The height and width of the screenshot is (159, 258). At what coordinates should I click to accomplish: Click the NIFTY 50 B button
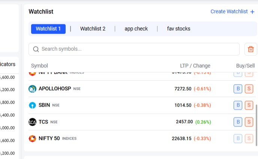[238, 138]
